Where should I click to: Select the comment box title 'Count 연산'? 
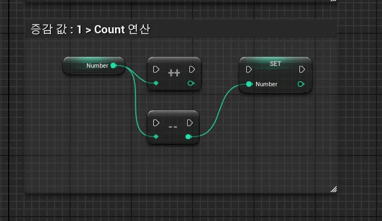coord(122,29)
